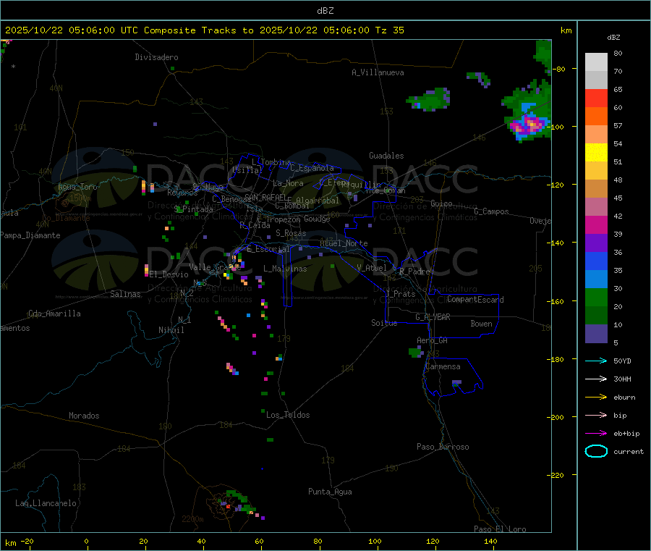Click the A_Villanueva map label
The image size is (651, 551).
pos(378,72)
